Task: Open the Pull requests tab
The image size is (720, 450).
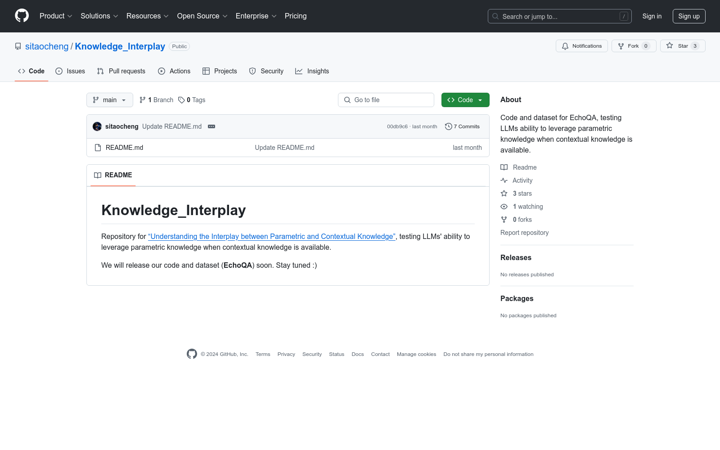Action: pos(121,71)
